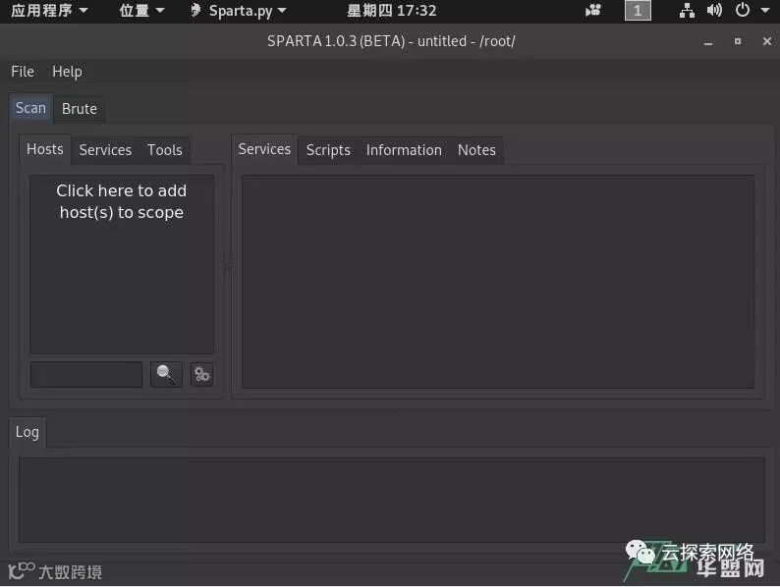Switch to the Scan tab

click(30, 108)
